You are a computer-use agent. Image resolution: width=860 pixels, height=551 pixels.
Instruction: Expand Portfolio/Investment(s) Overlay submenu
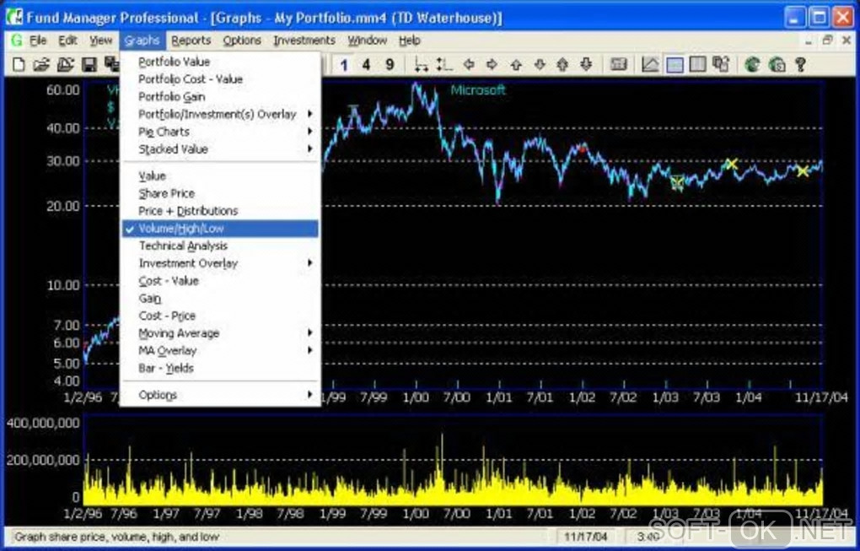point(220,114)
